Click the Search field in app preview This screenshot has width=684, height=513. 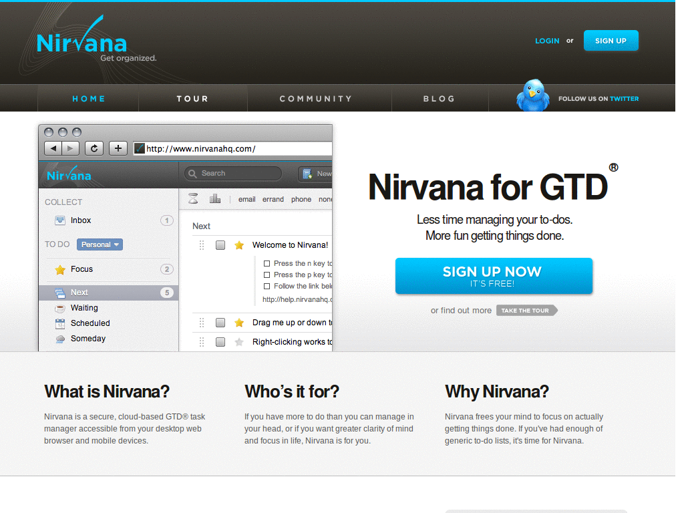tap(233, 174)
